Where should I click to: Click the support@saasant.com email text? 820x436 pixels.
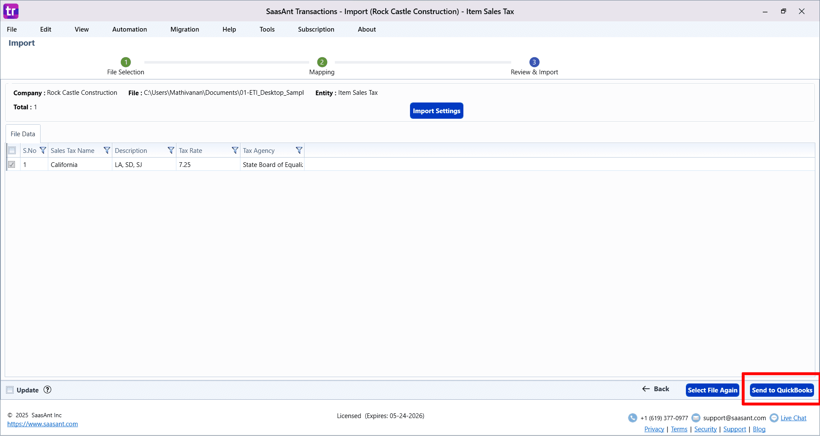(735, 418)
